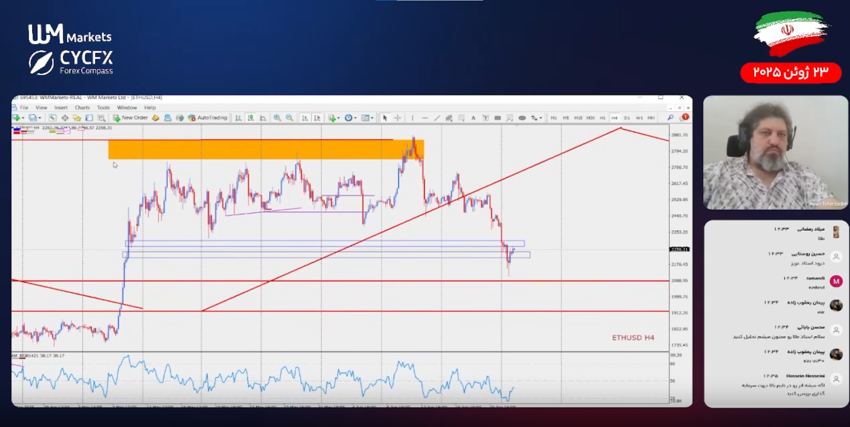Zoom in on the chart

tap(277, 118)
